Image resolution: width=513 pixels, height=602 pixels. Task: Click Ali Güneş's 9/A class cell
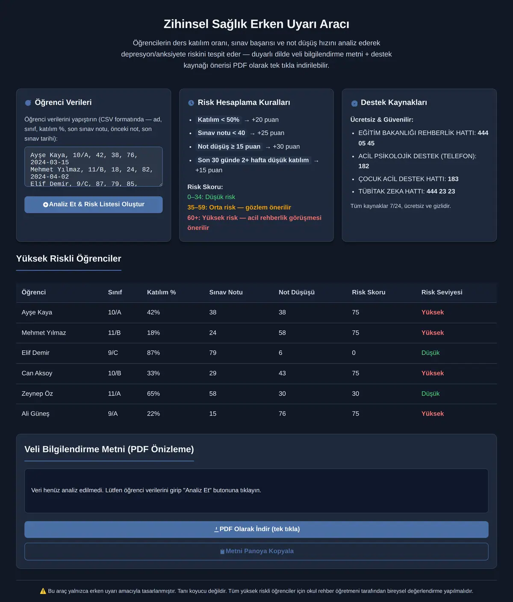[113, 414]
